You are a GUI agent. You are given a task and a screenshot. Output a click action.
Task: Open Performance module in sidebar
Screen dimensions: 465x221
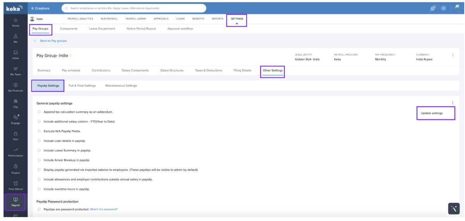click(15, 152)
